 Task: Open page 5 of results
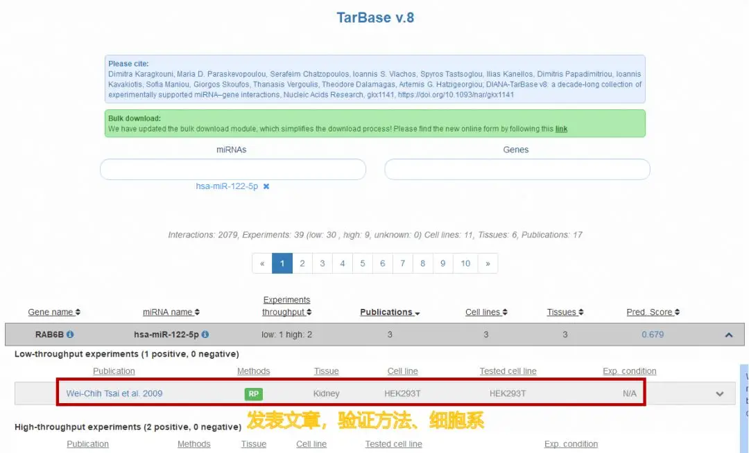363,263
